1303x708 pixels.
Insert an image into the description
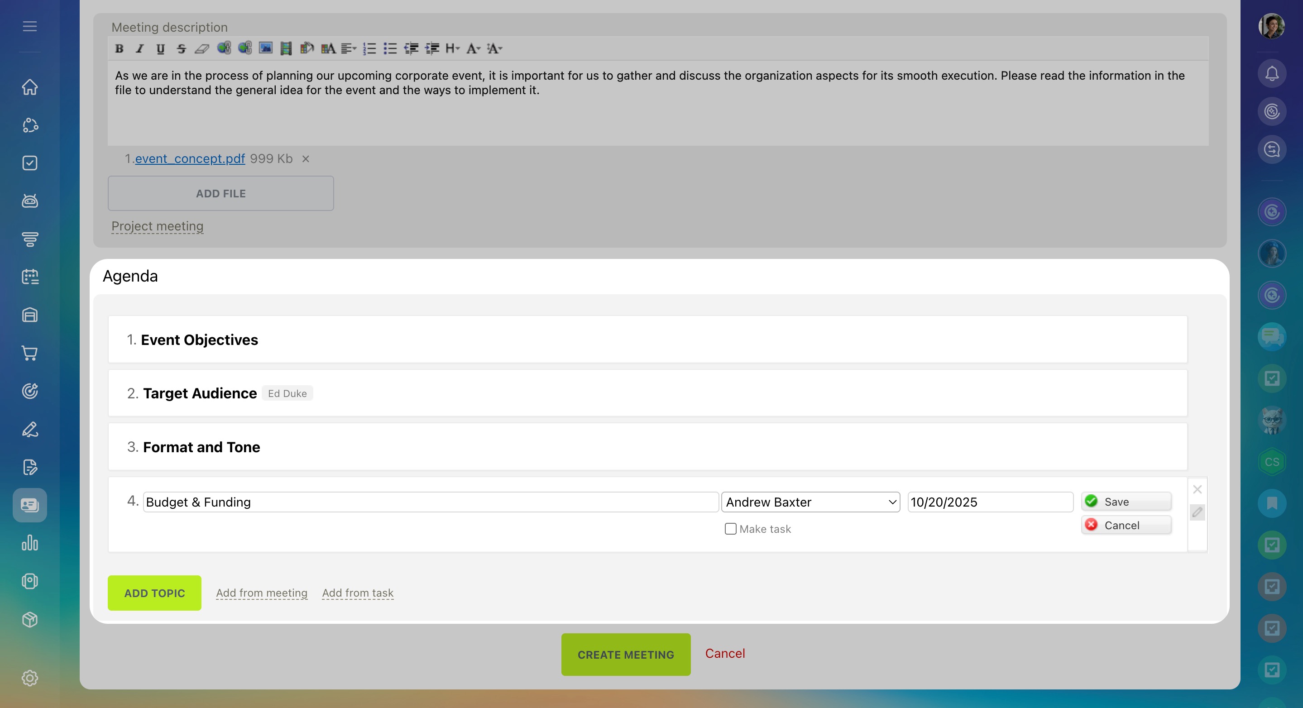266,48
